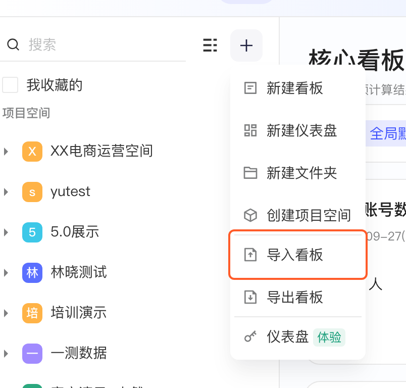
Task: Click 项目空间 section heading
Action: [26, 113]
